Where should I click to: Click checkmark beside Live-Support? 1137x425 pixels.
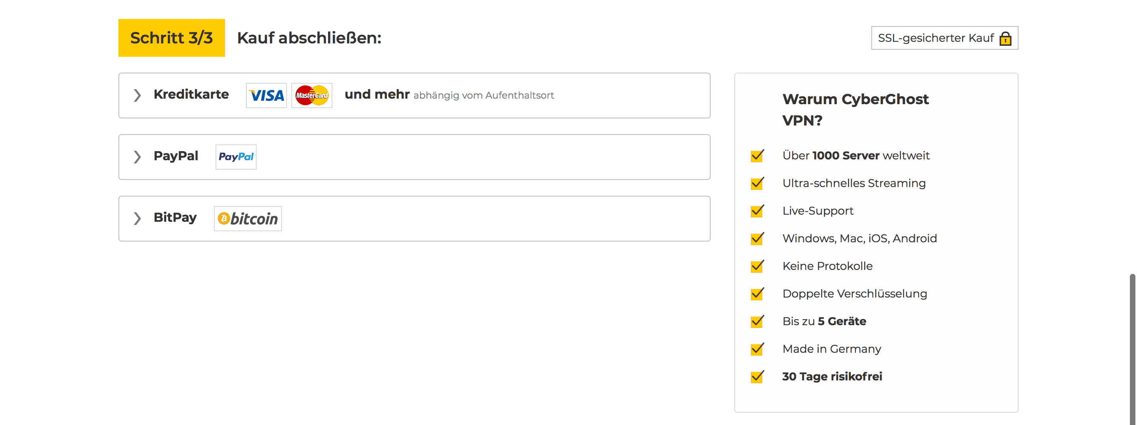[757, 210]
